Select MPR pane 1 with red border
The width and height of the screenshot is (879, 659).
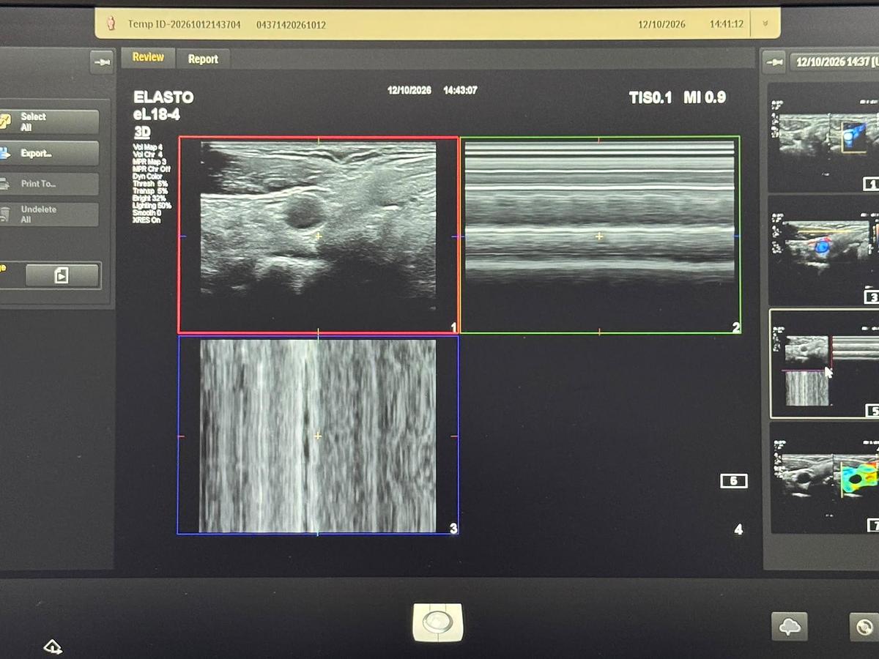pos(318,235)
